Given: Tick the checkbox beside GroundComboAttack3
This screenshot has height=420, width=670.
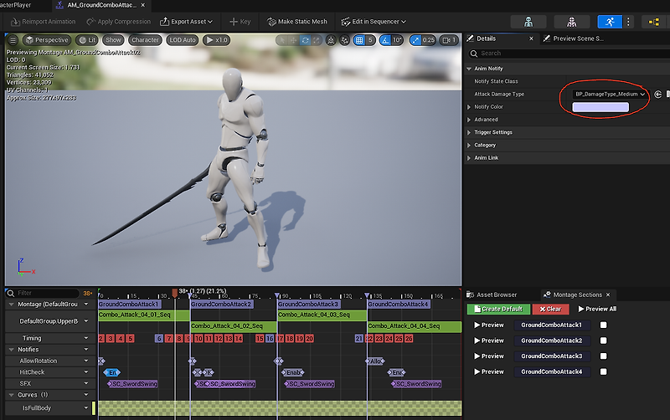Looking at the screenshot, I should click(603, 356).
